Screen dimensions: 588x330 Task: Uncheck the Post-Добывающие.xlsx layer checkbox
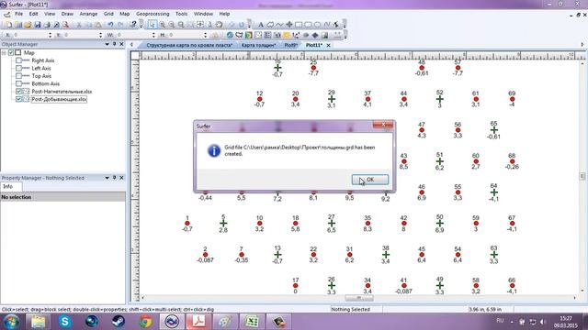pyautogui.click(x=18, y=99)
